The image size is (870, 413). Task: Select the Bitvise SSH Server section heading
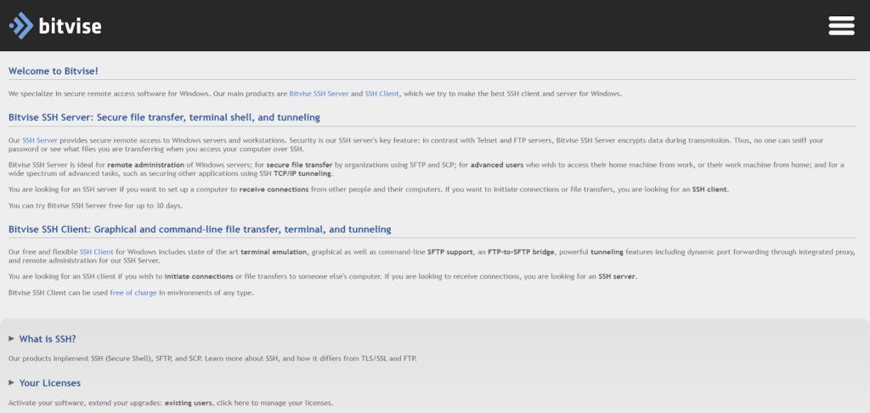click(164, 117)
